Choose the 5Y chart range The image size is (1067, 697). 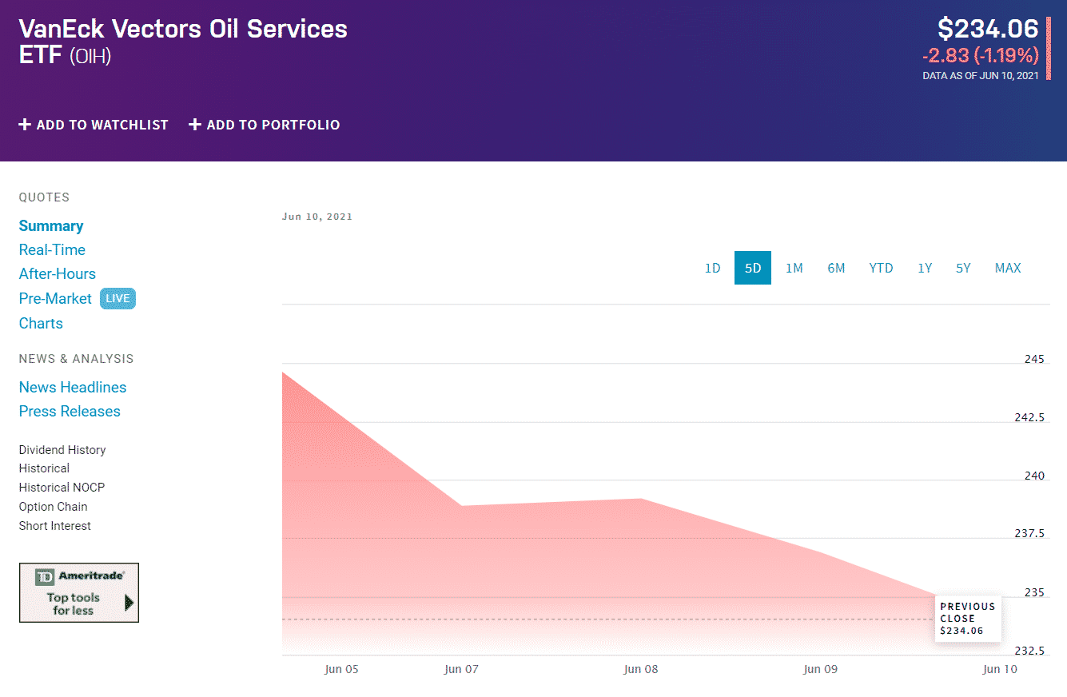pos(963,268)
